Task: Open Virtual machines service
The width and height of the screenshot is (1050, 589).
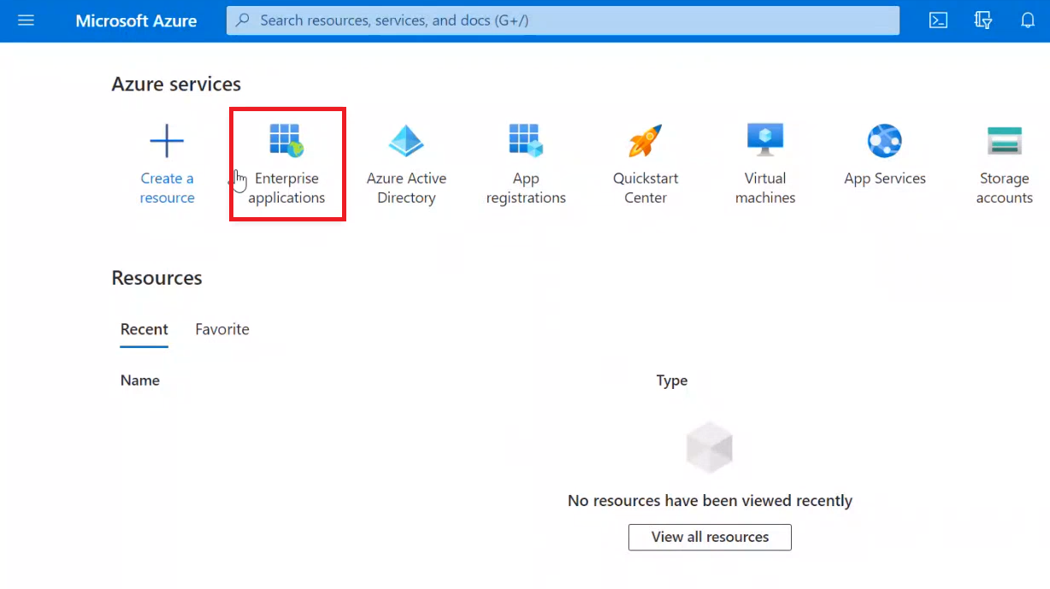Action: tap(765, 162)
